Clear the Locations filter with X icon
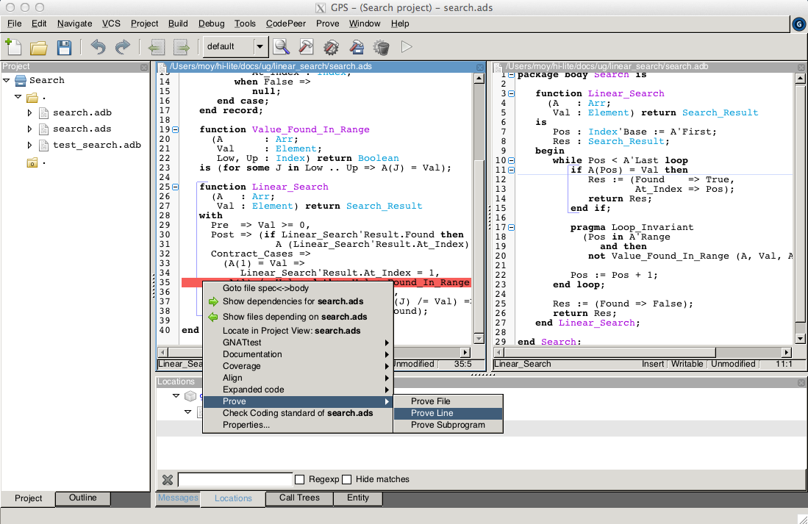The width and height of the screenshot is (808, 524). tap(168, 480)
